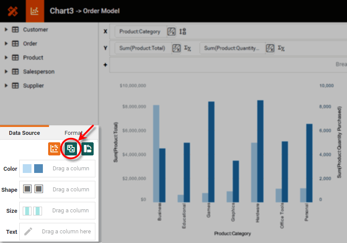
Task: Click the sort icon beside Product:Category
Action: 182,32
